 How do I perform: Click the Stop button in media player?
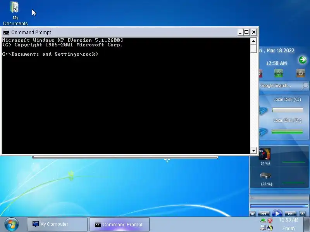coord(253,214)
